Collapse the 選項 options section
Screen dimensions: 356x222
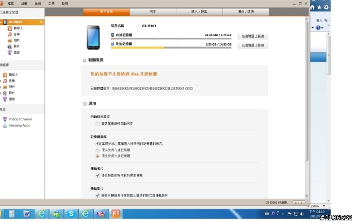[x=85, y=104]
